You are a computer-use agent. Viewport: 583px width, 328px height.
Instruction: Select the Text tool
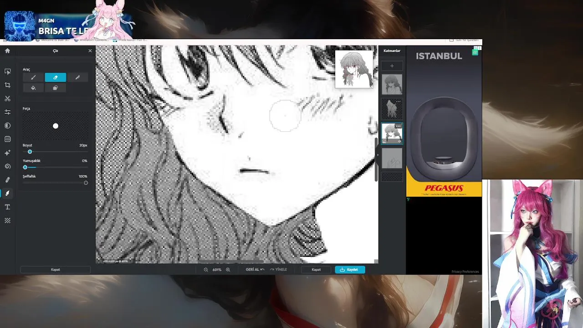click(7, 207)
